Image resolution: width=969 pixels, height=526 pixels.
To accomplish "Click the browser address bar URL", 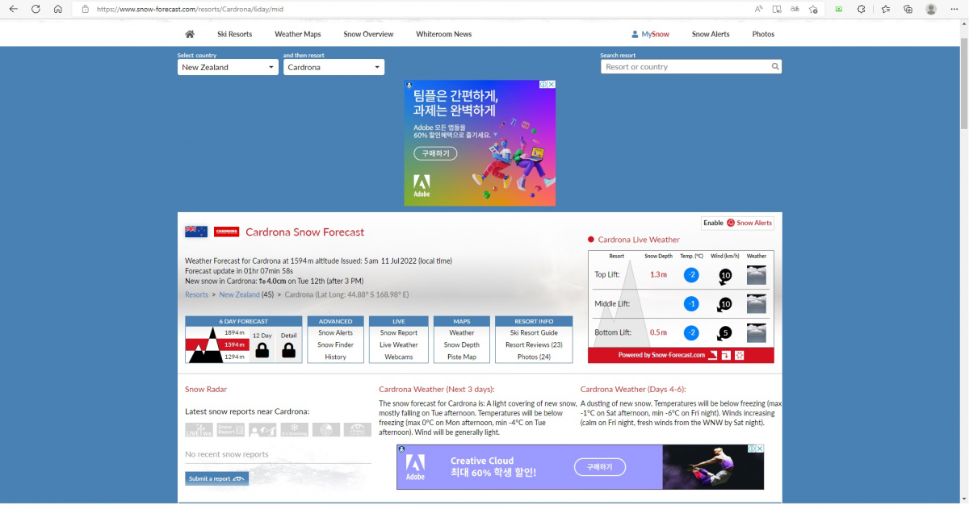I will [x=189, y=9].
